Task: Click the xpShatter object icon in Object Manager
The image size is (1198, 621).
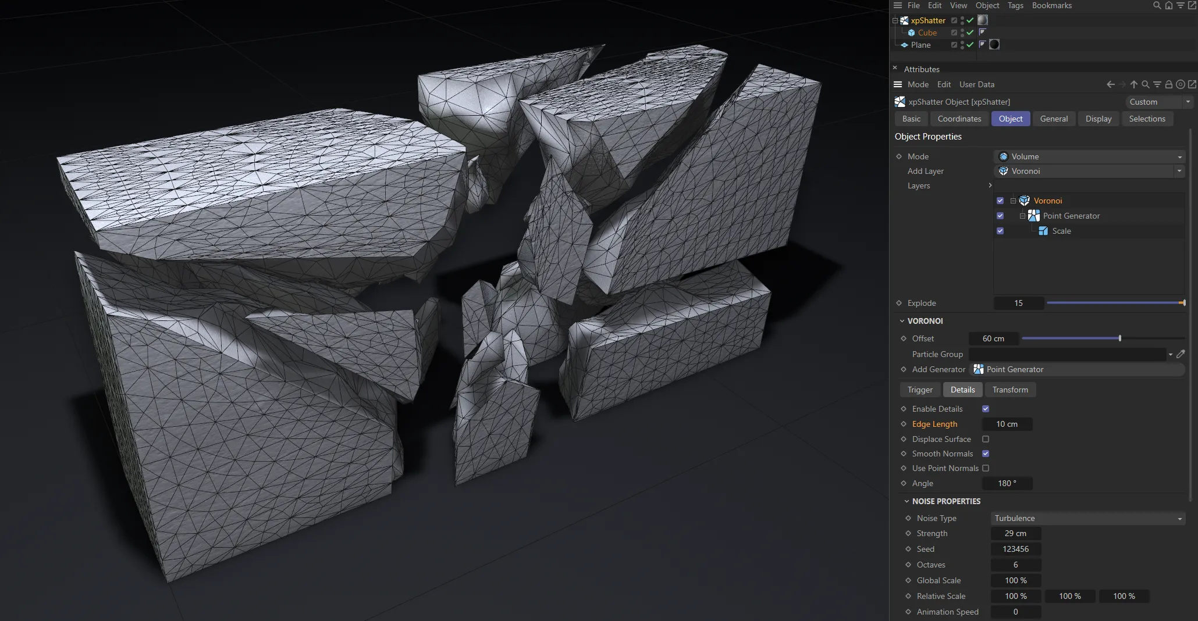Action: click(904, 20)
